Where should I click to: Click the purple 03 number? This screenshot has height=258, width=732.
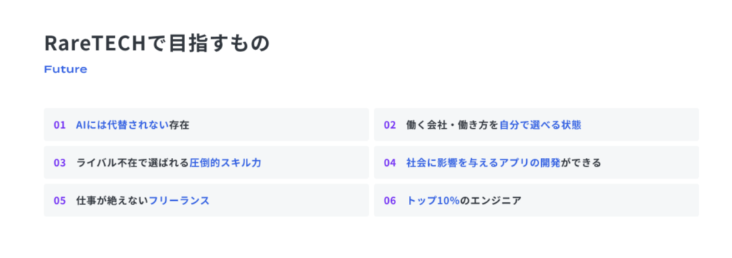tap(60, 163)
